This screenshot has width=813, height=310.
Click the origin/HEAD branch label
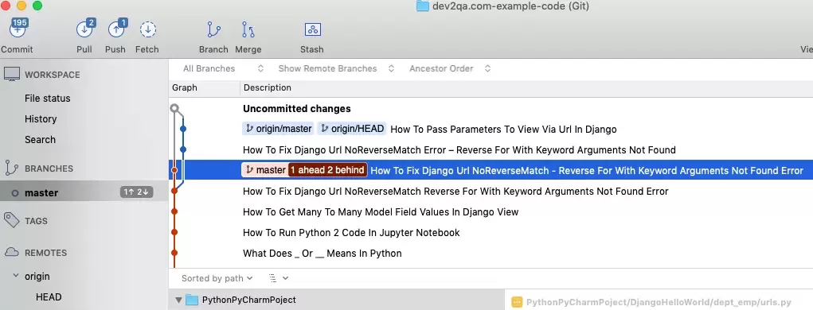coord(352,129)
